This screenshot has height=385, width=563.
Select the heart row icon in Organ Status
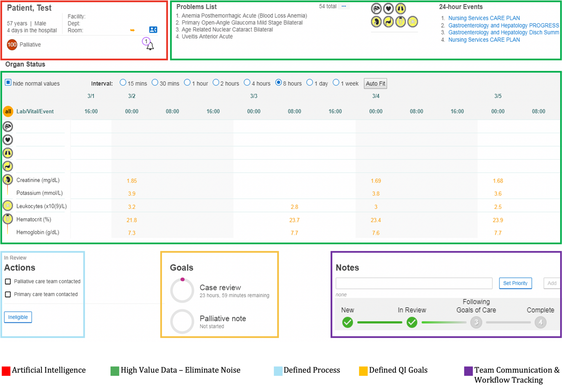(8, 140)
